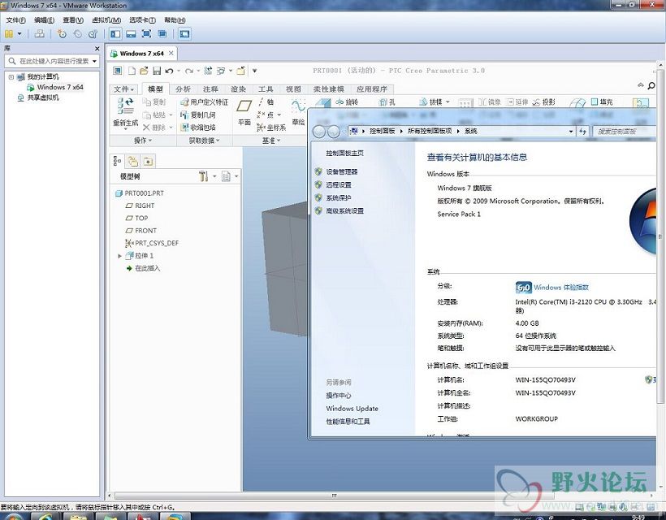Click the Undo icon in Creo toolbar
666x520 pixels.
click(169, 71)
